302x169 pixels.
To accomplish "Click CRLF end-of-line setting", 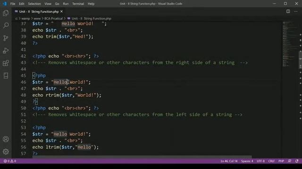I will coord(271,161).
